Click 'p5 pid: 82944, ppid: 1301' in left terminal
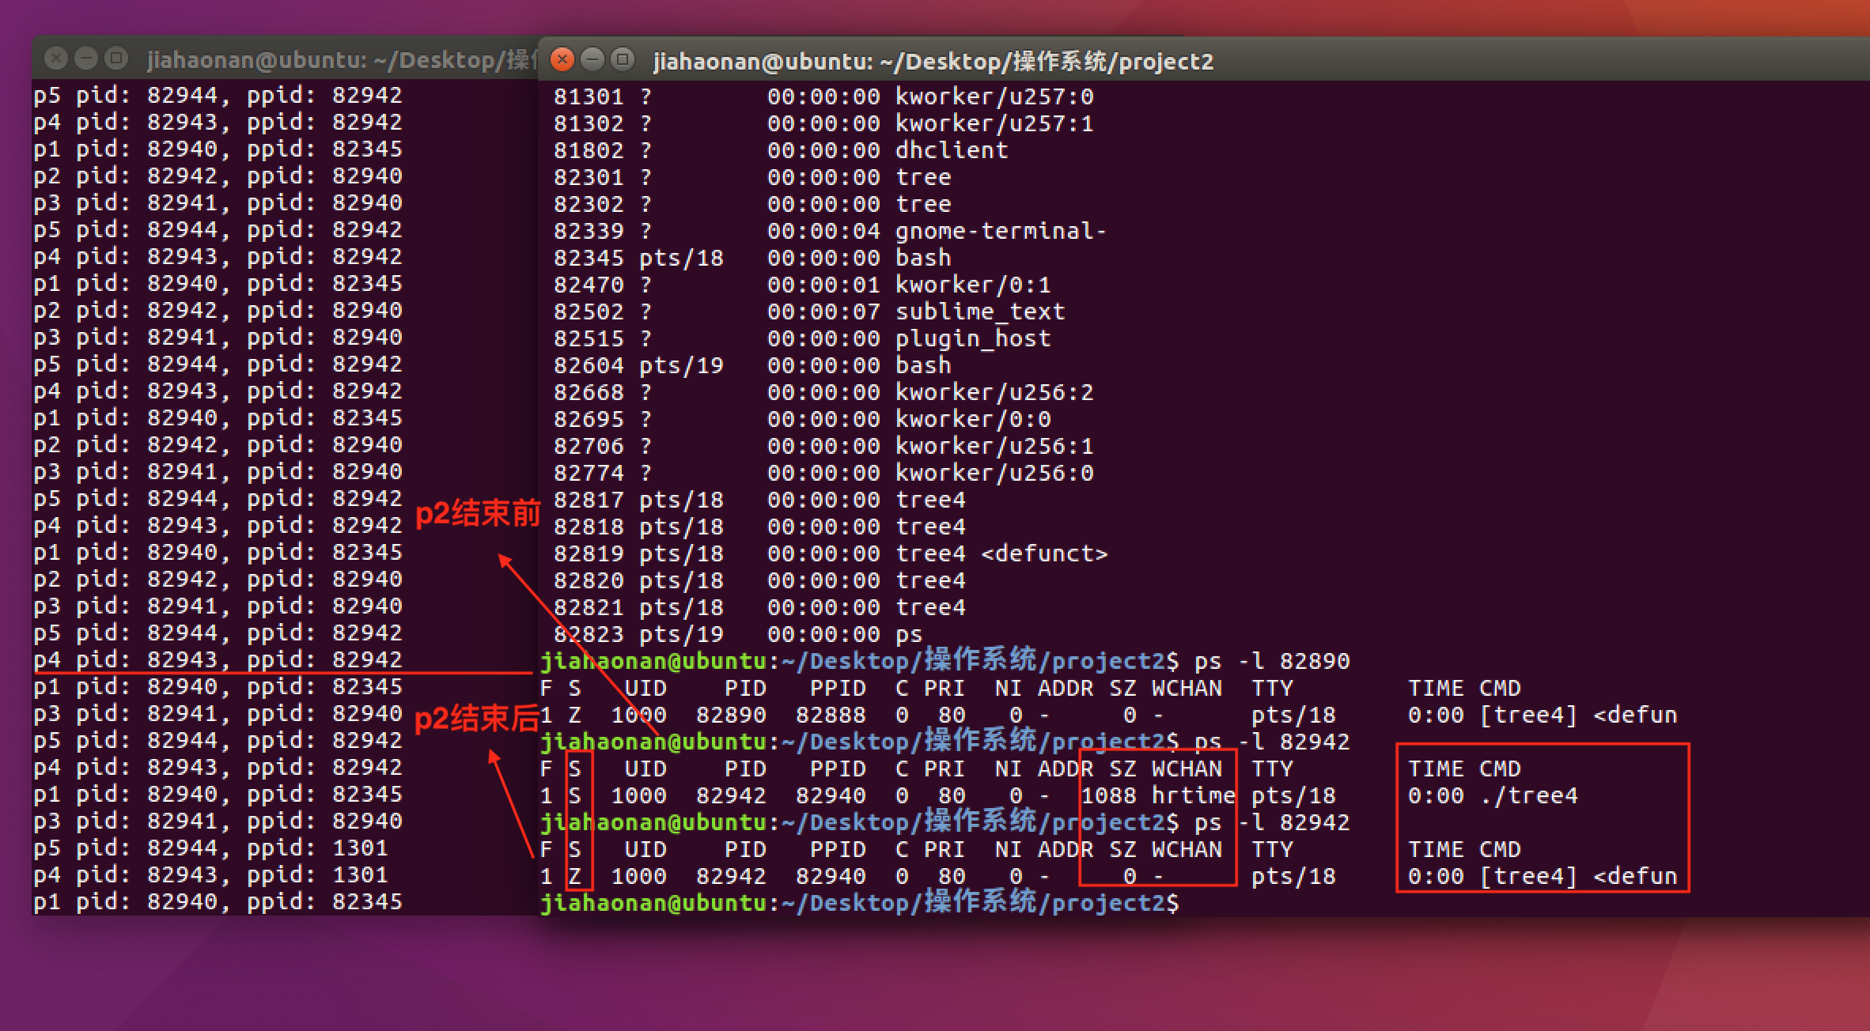The height and width of the screenshot is (1031, 1870). (x=210, y=848)
